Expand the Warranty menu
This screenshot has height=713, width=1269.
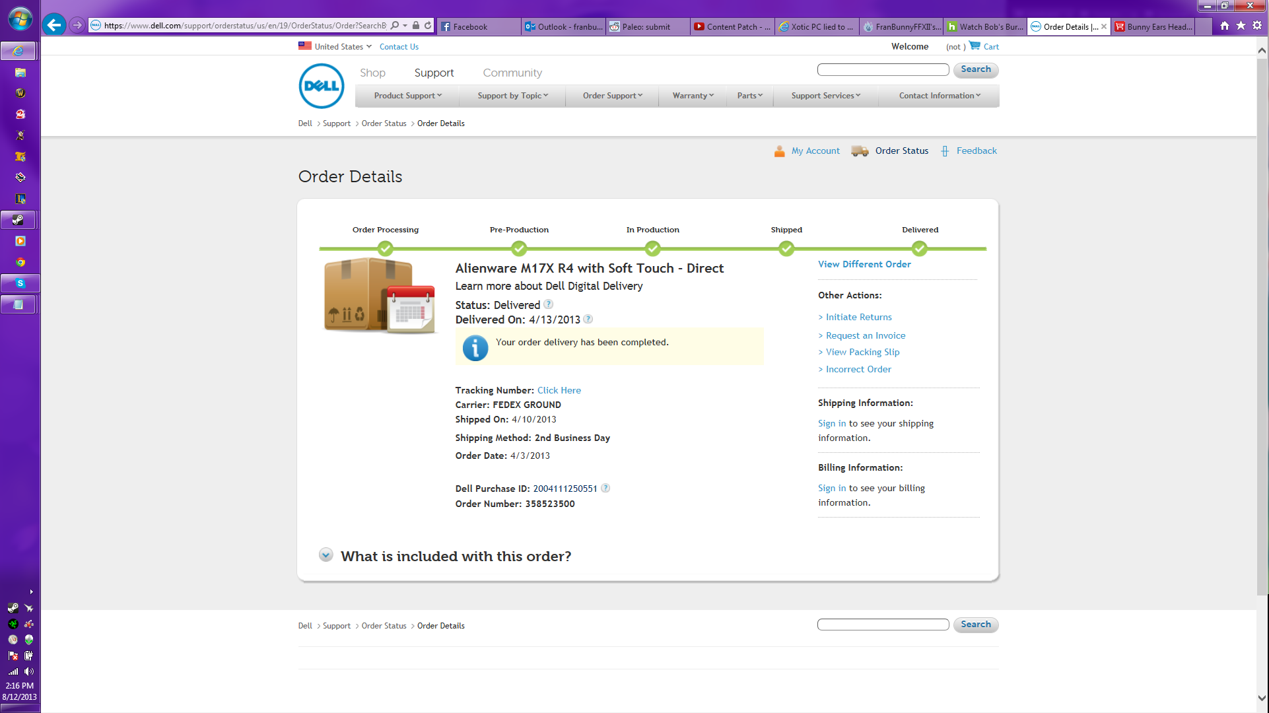[693, 96]
